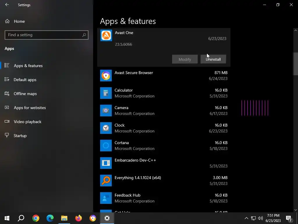Screen dimensions: 298x224
Task: Select the Cortana app name
Action: click(122, 143)
